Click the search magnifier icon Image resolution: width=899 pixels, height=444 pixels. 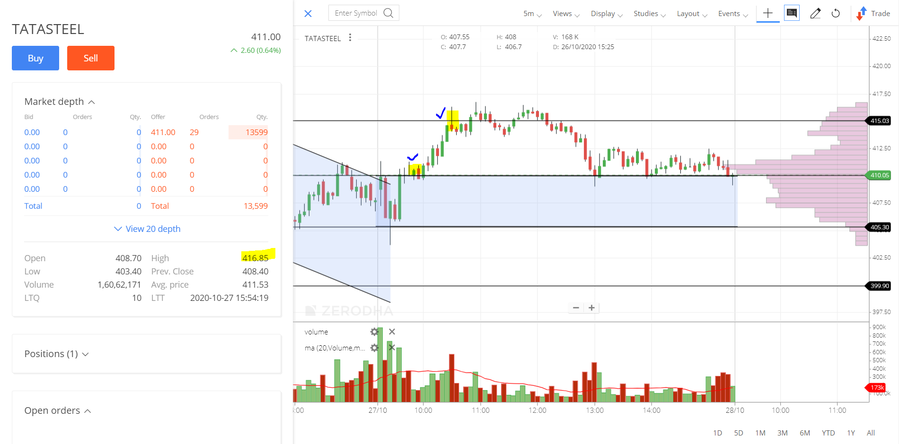(x=388, y=13)
